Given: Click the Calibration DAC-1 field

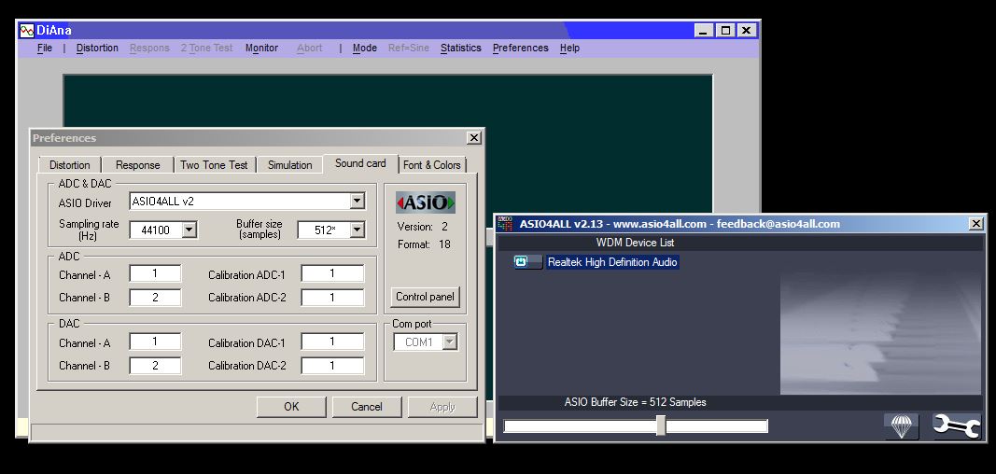Looking at the screenshot, I should tap(332, 342).
